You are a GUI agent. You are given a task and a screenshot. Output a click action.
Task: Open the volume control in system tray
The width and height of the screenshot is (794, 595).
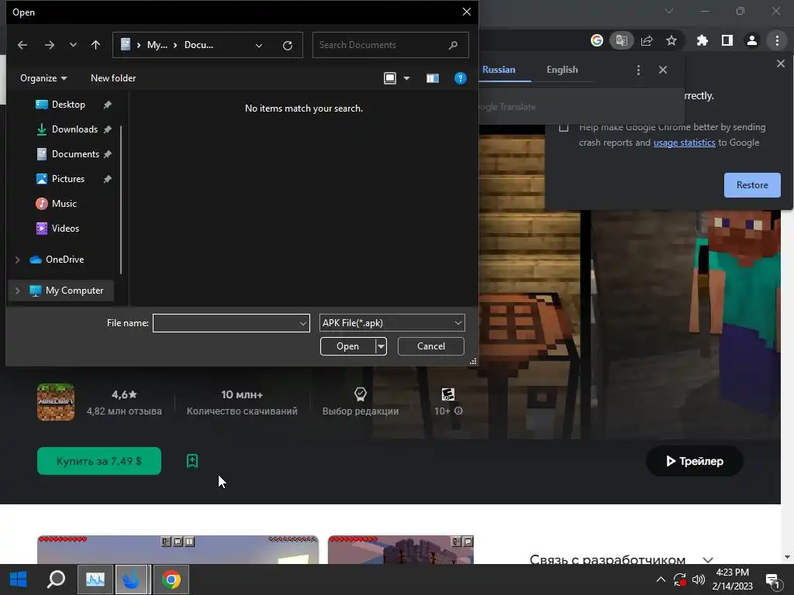pyautogui.click(x=699, y=580)
